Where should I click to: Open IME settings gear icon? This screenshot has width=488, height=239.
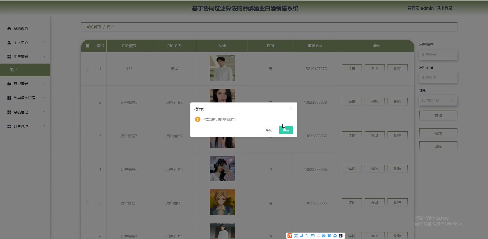(335, 236)
